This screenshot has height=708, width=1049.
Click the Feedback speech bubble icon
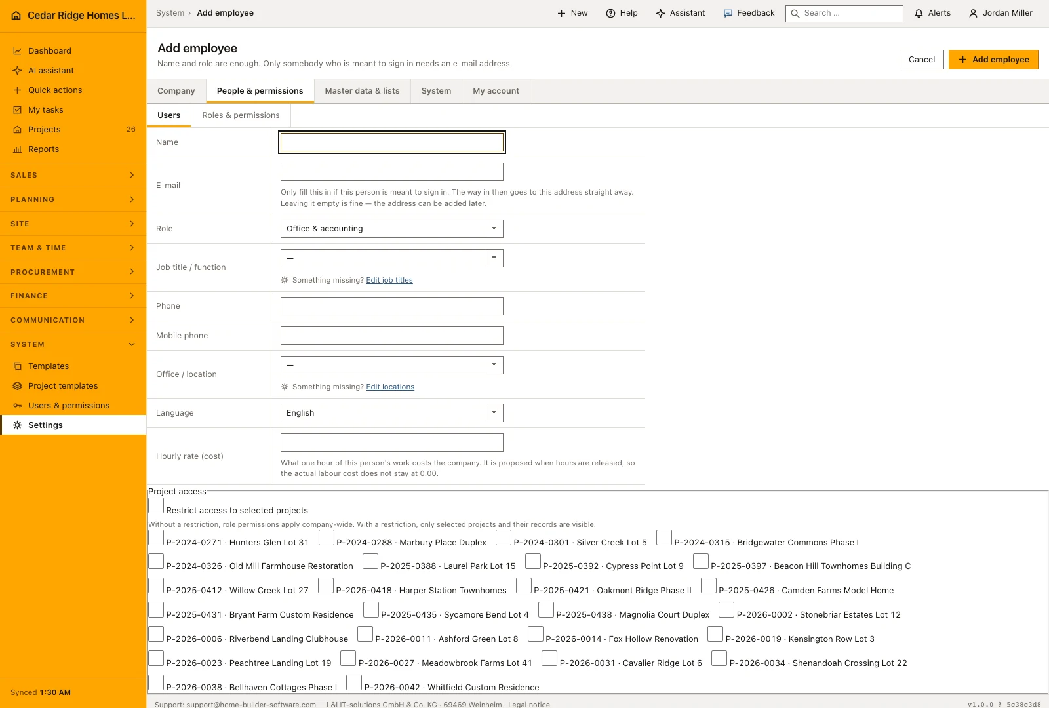pos(728,13)
